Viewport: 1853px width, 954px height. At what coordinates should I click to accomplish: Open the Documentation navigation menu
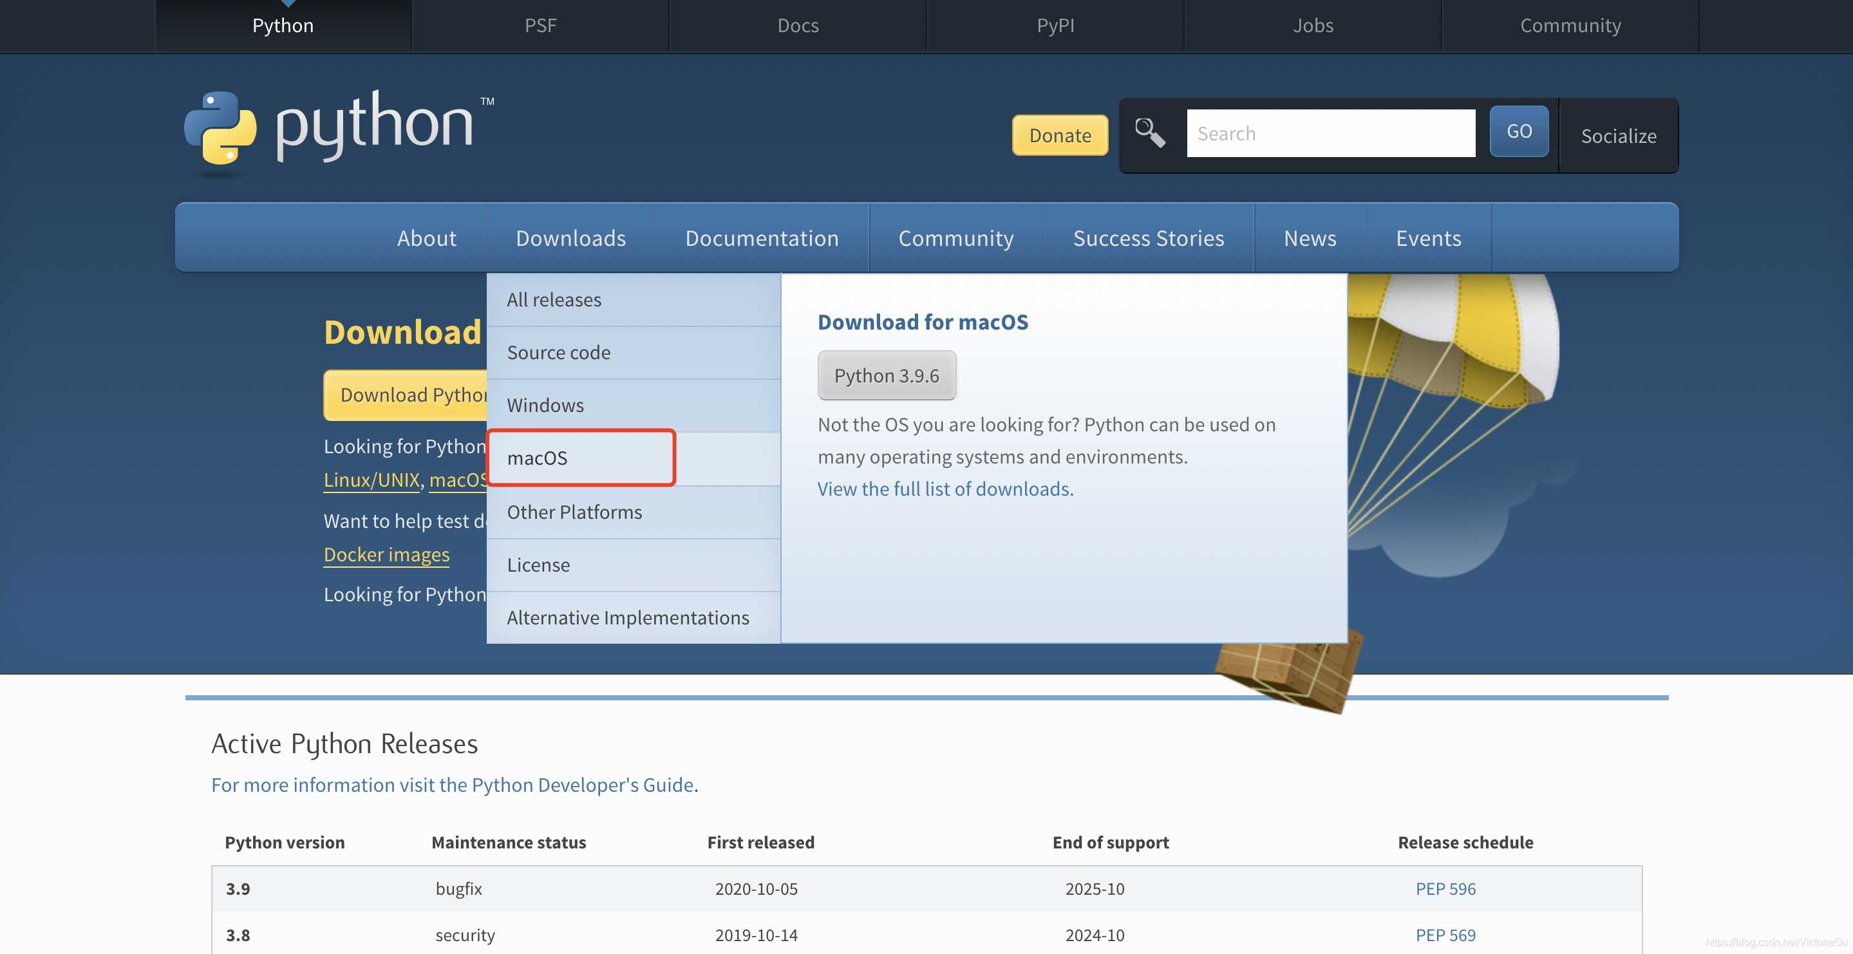point(762,238)
